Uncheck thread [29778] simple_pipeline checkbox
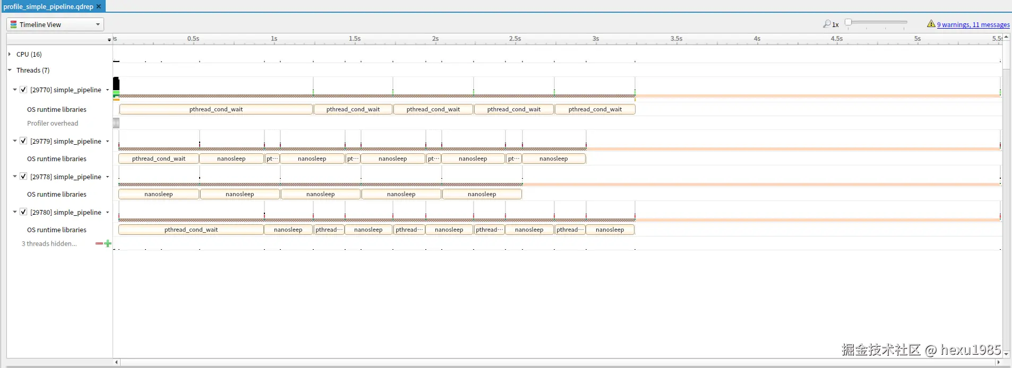This screenshot has width=1012, height=368. pos(23,177)
